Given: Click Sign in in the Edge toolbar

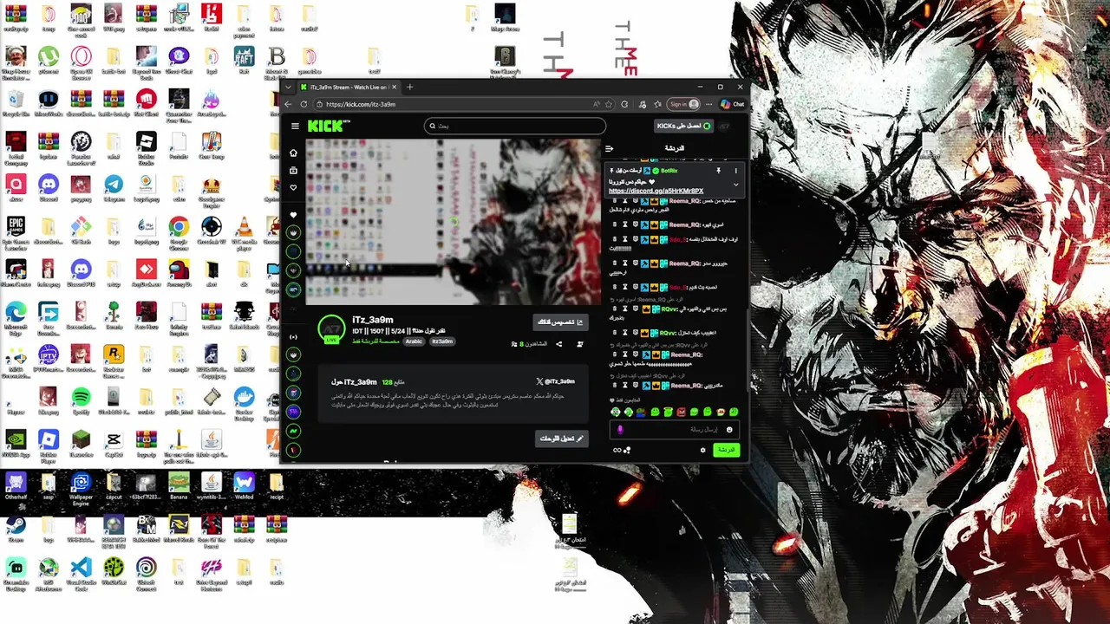Looking at the screenshot, I should [682, 104].
